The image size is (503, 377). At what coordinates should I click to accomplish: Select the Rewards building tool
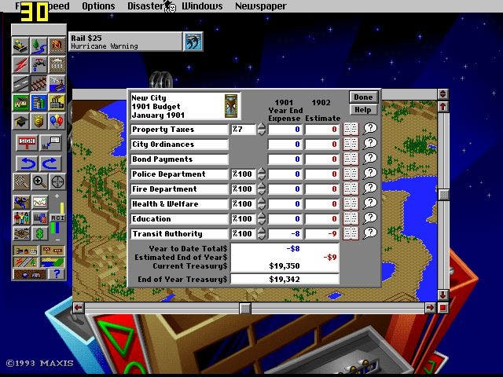[x=57, y=64]
